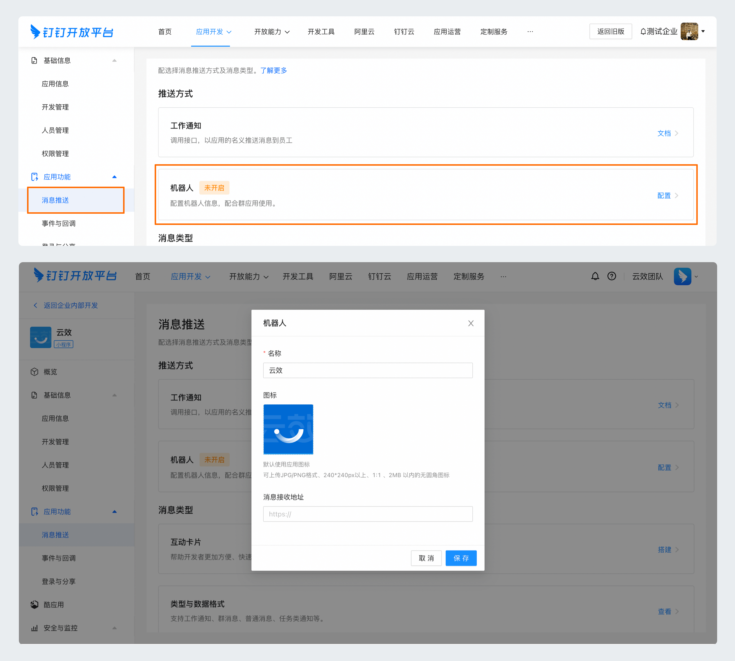Viewport: 735px width, 661px height.
Task: Click the DingTalk Open Platform logo in lower screenshot
Action: point(75,276)
